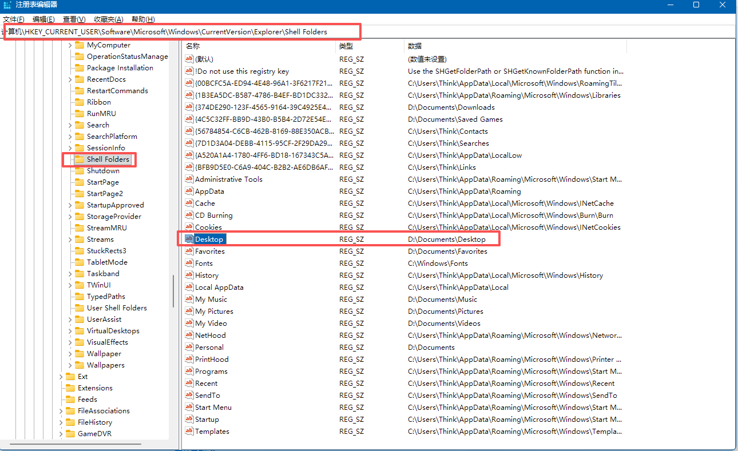Screen dimensions: 738x451
Task: Click the ab icon next to Personal
Action: tap(189, 347)
